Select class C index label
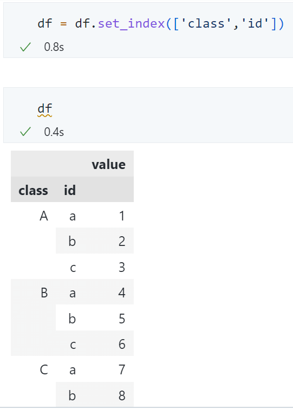 point(44,369)
